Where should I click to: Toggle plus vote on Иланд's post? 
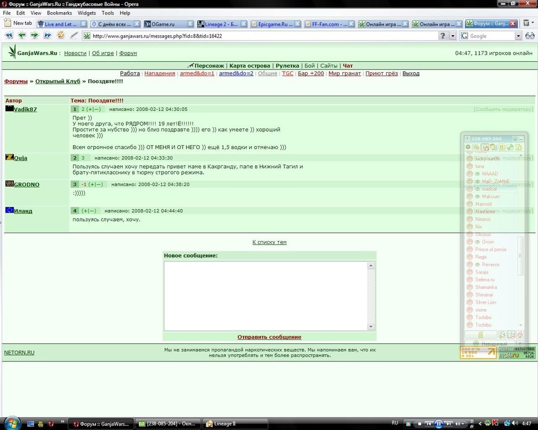point(86,210)
